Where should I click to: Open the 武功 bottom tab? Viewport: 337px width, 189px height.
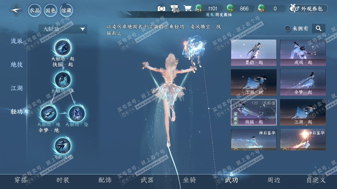pyautogui.click(x=231, y=180)
